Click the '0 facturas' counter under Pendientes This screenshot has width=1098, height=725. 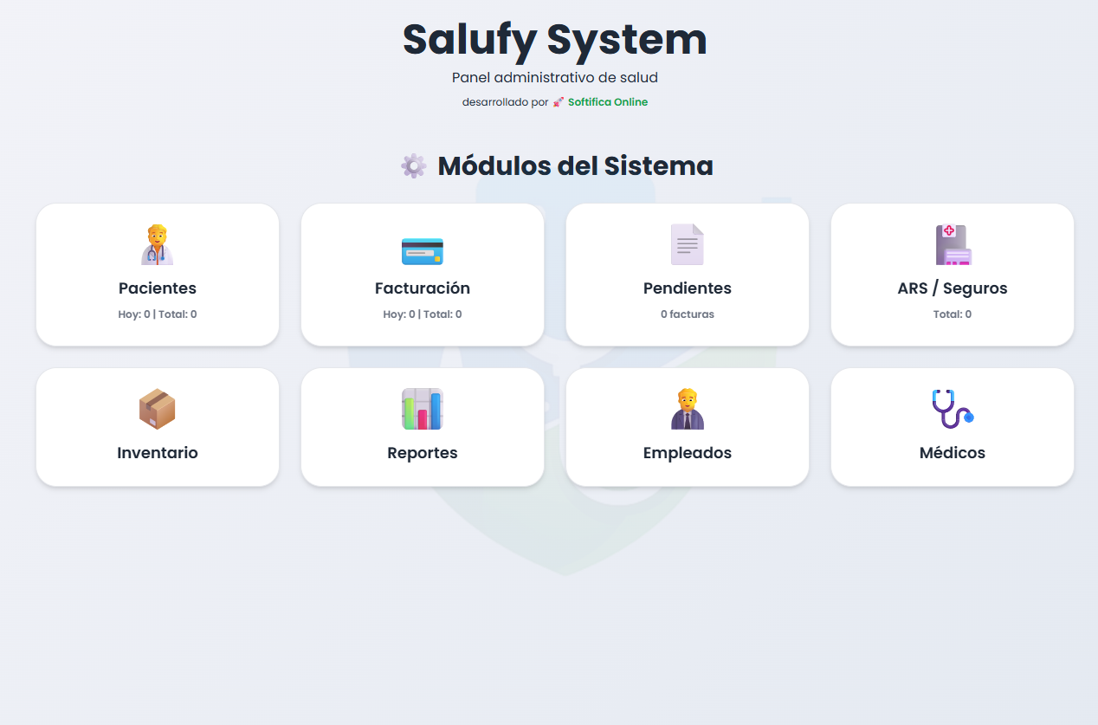click(687, 314)
